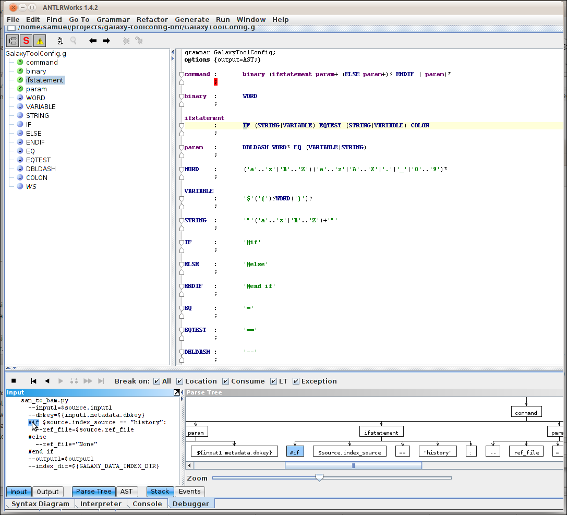Open the File menu
The image size is (567, 515).
tap(13, 19)
